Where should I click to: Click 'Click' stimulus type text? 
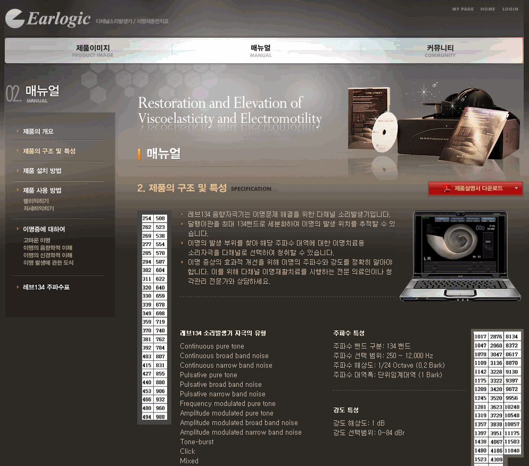[x=187, y=451]
